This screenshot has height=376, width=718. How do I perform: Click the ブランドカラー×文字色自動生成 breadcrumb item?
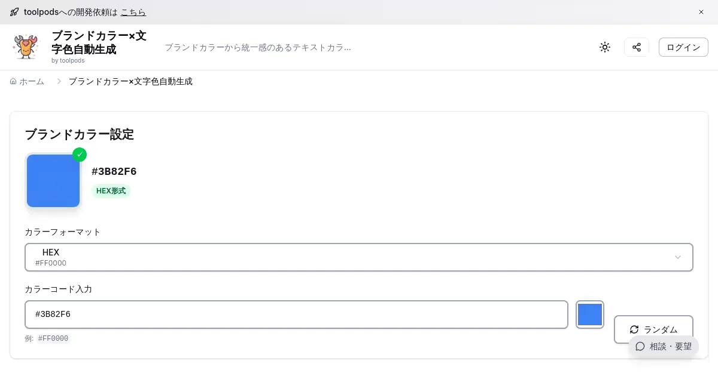130,82
